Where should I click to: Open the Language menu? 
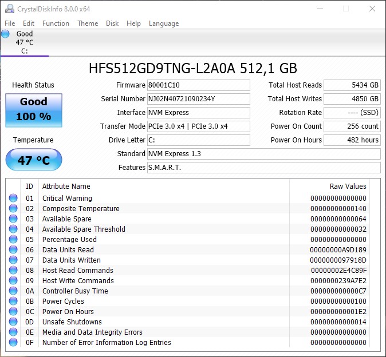click(x=164, y=23)
